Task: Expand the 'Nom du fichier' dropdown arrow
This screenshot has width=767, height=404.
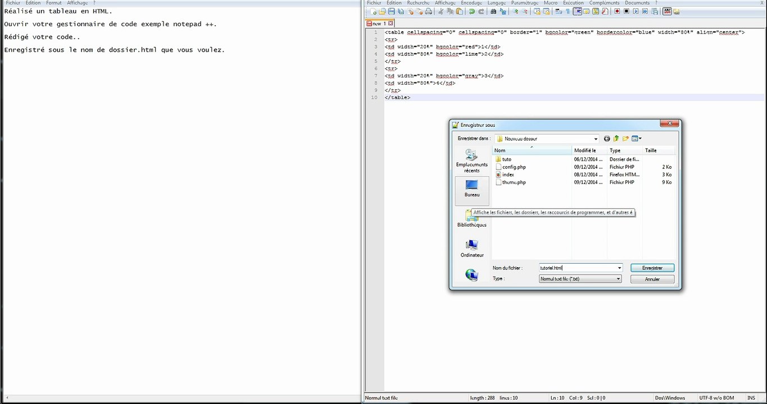Action: tap(619, 268)
